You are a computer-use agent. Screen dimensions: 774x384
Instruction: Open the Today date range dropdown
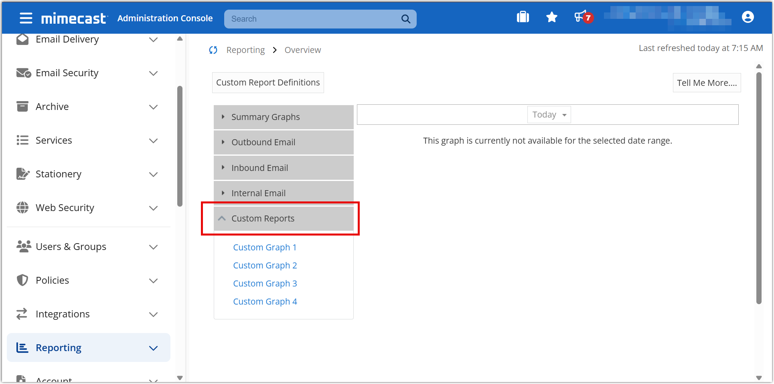coord(549,115)
